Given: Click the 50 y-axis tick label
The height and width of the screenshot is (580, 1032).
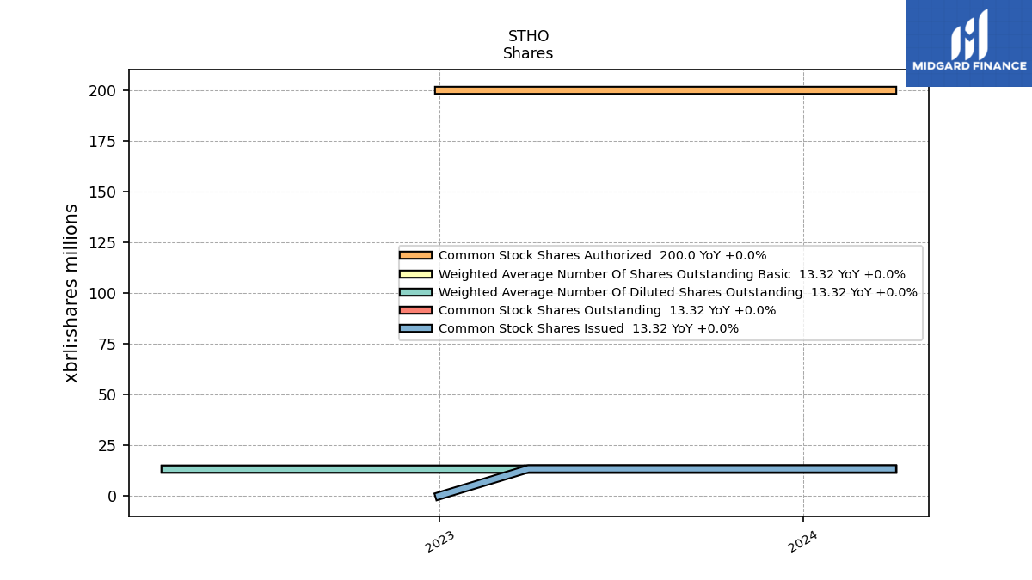Looking at the screenshot, I should point(107,394).
